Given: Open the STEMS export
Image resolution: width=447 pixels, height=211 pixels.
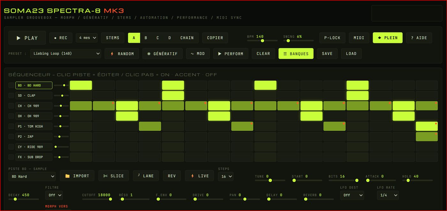Looking at the screenshot, I should click(x=113, y=38).
